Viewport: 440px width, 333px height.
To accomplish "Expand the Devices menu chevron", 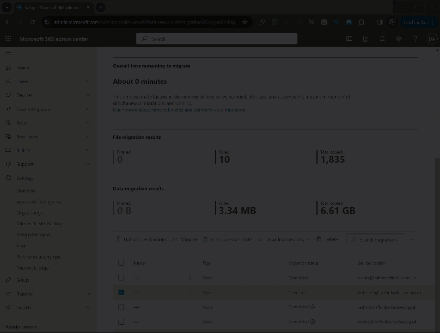I will point(88,95).
